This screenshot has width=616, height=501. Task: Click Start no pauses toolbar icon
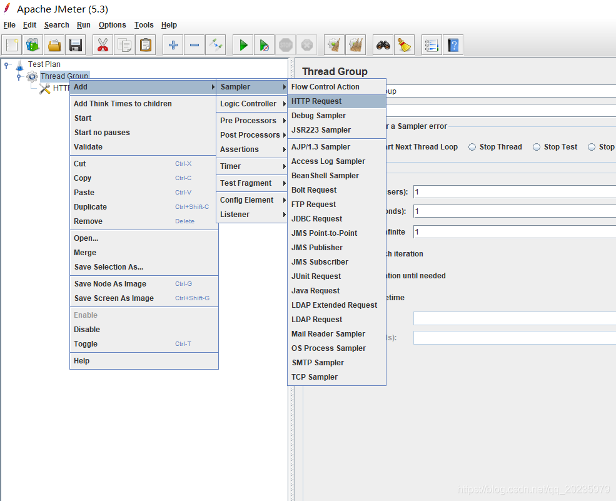tap(265, 45)
